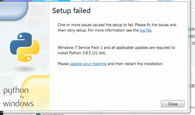Click the '例' text on the background page
The image size is (195, 115).
point(193,36)
